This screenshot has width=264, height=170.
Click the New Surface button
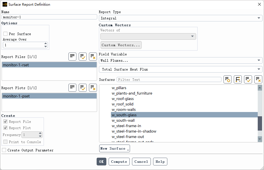click(x=114, y=149)
